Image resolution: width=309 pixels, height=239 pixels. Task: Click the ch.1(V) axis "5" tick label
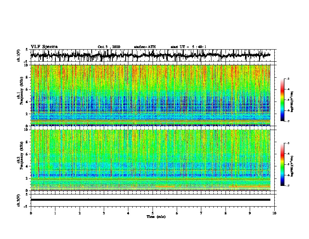[x=27, y=50]
